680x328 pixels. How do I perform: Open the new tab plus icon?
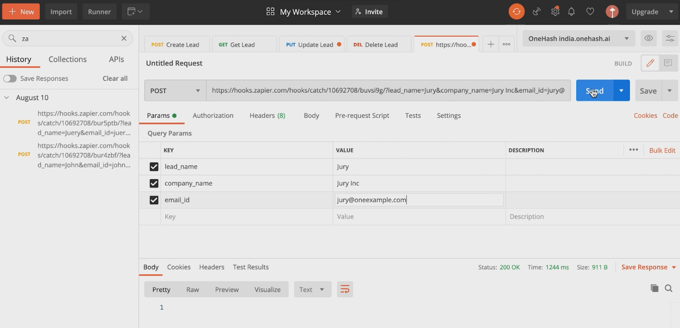(490, 44)
